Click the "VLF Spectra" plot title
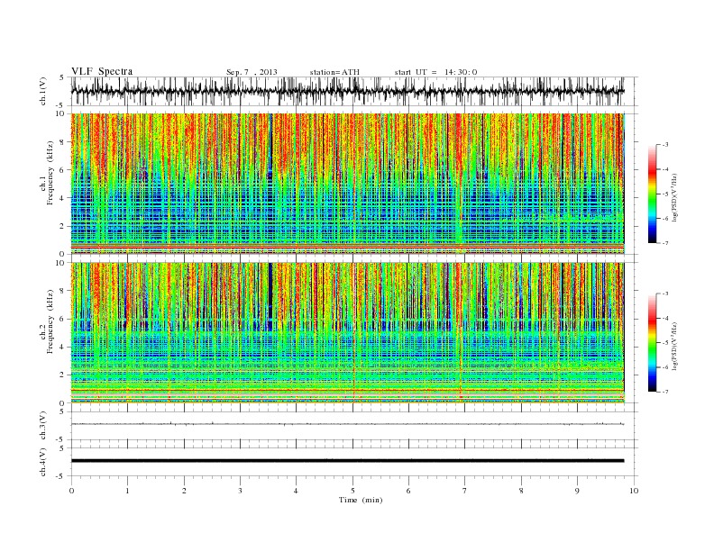This screenshot has width=714, height=551. pyautogui.click(x=102, y=71)
